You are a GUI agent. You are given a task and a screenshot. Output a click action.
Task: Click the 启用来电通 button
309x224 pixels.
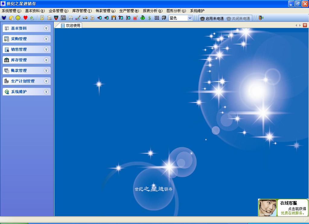point(212,18)
